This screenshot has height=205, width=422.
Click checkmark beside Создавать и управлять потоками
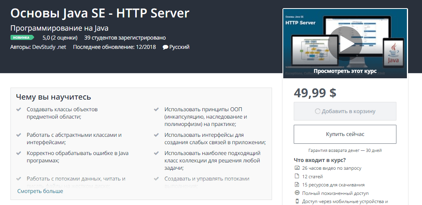point(157,178)
